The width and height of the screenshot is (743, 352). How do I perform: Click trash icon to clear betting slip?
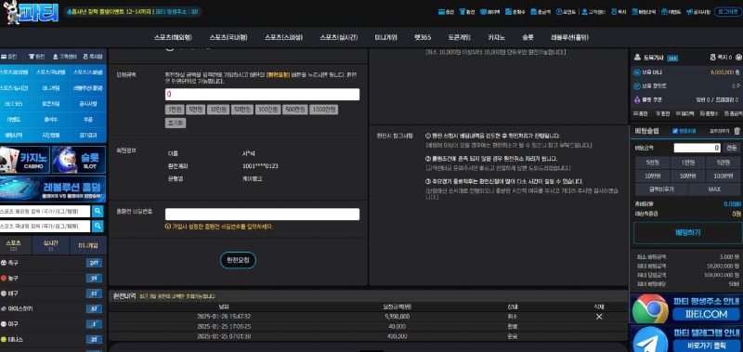pyautogui.click(x=736, y=131)
